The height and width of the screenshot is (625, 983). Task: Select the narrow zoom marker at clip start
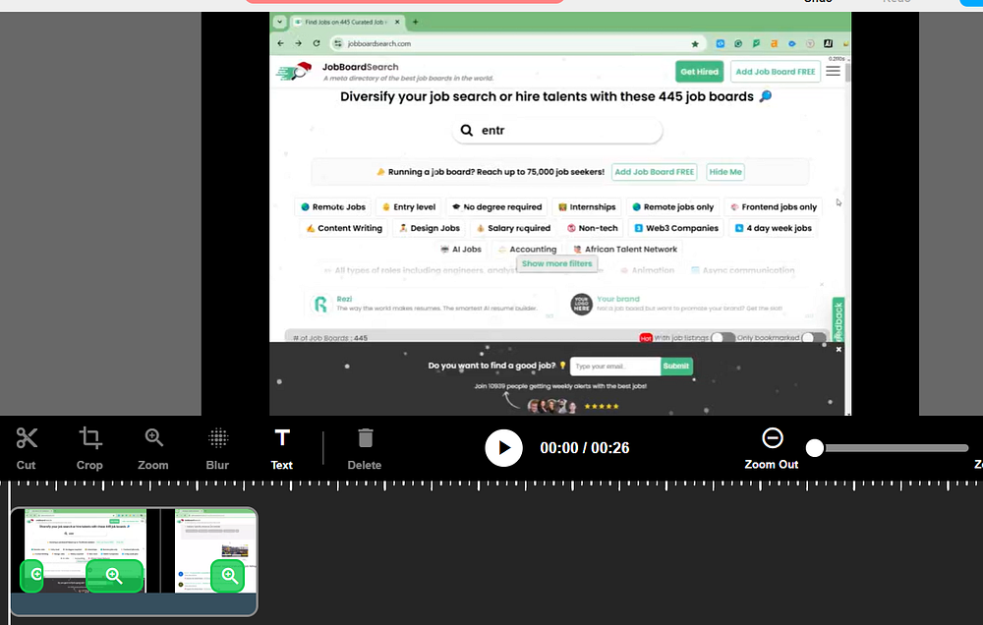(x=32, y=576)
